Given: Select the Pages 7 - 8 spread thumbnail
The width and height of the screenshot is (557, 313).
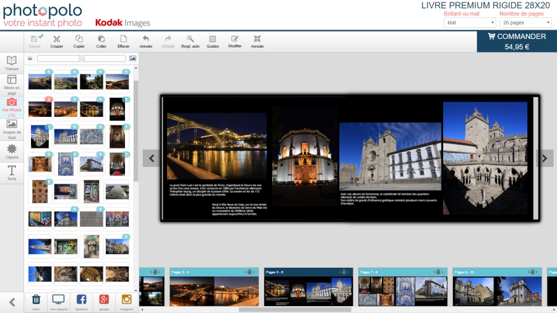Looking at the screenshot, I should coord(402,289).
